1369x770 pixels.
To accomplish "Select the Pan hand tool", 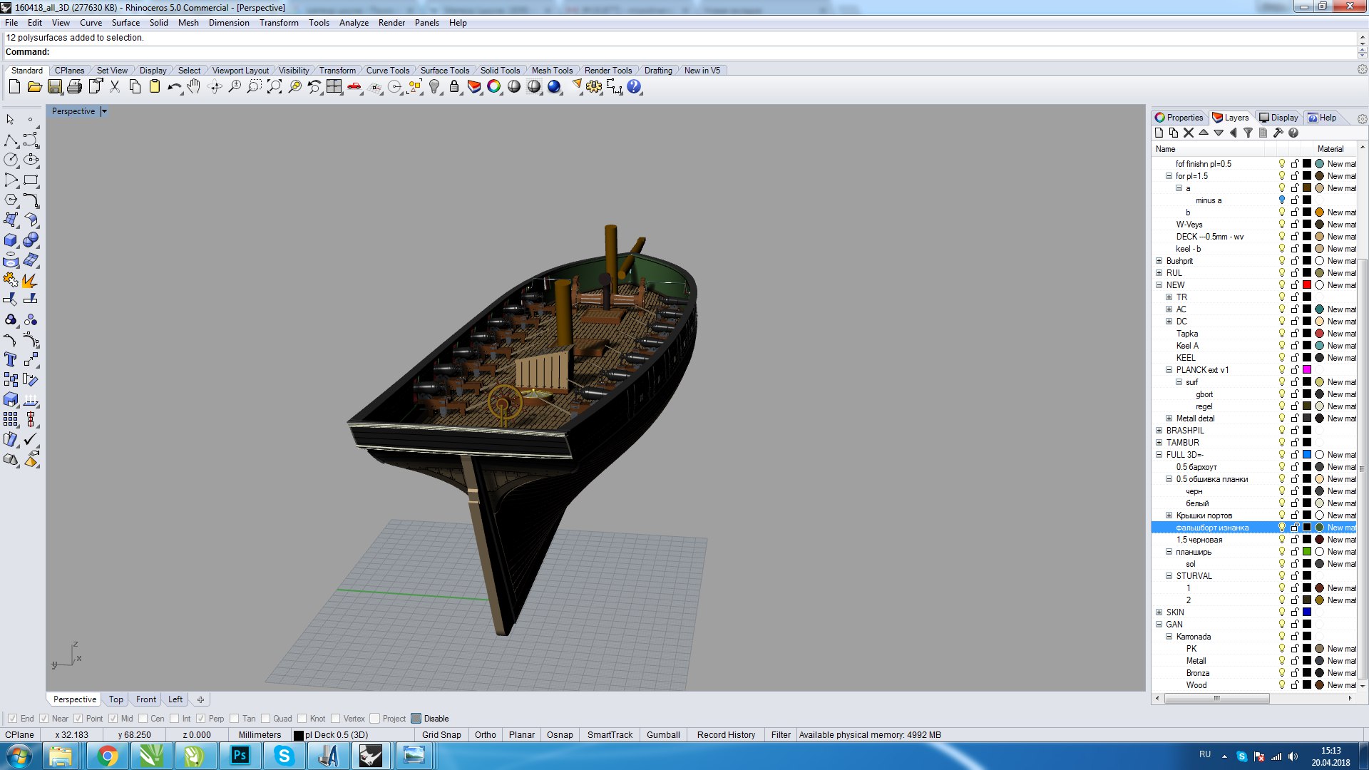I will point(194,87).
